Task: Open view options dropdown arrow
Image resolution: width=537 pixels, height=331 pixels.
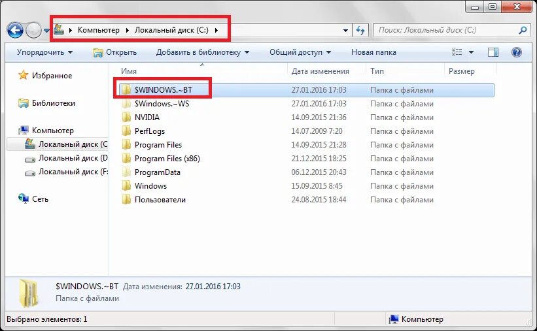Action: click(x=471, y=52)
